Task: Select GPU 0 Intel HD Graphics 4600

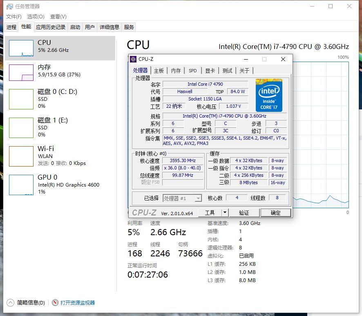Action: (x=60, y=185)
